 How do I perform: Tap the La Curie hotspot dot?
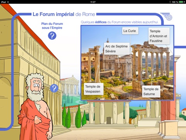coord(131,56)
